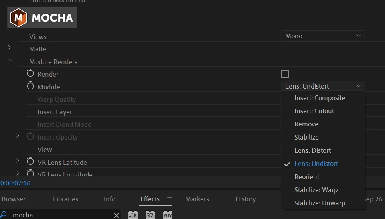Screen dimensions: 385x219
Task: Click the Insert Layer property label
Action: pyautogui.click(x=55, y=112)
